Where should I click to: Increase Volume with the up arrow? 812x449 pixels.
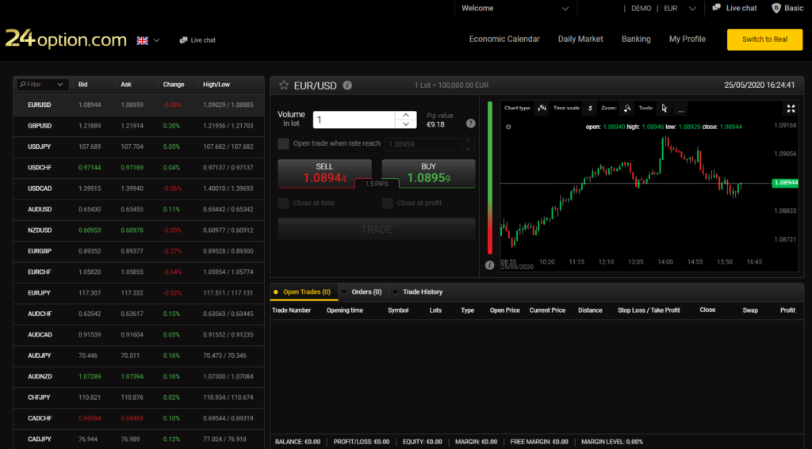coord(406,116)
